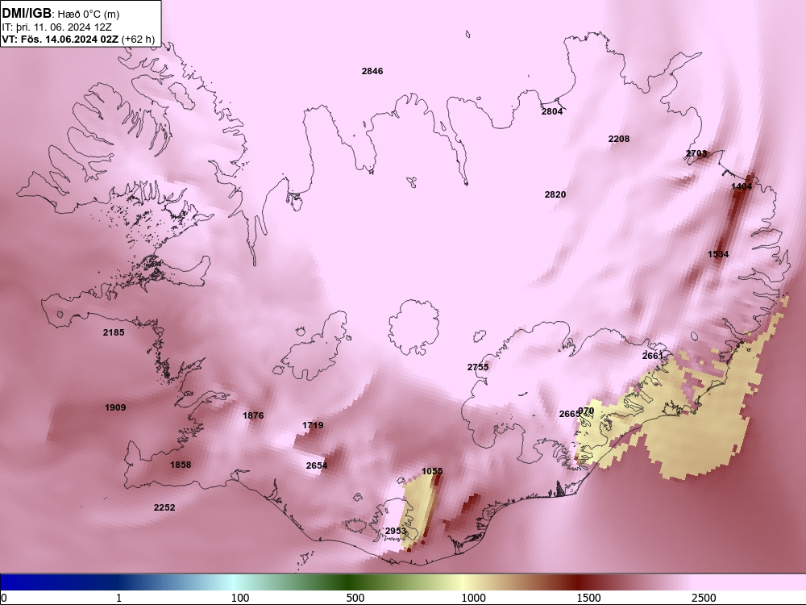Image resolution: width=806 pixels, height=605 pixels.
Task: Click the 100 mark on color scale
Action: click(x=240, y=598)
